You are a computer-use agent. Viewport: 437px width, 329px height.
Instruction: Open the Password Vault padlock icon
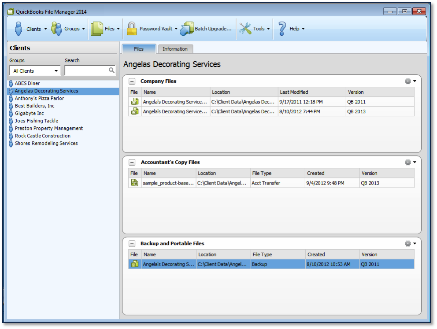click(x=132, y=29)
